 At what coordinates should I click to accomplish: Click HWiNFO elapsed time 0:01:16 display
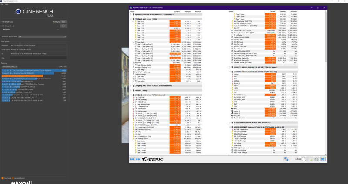pos(298,159)
